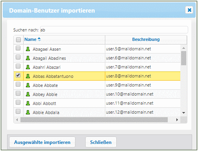
Task: Sort by the Name column header
Action: pyautogui.click(x=30, y=39)
